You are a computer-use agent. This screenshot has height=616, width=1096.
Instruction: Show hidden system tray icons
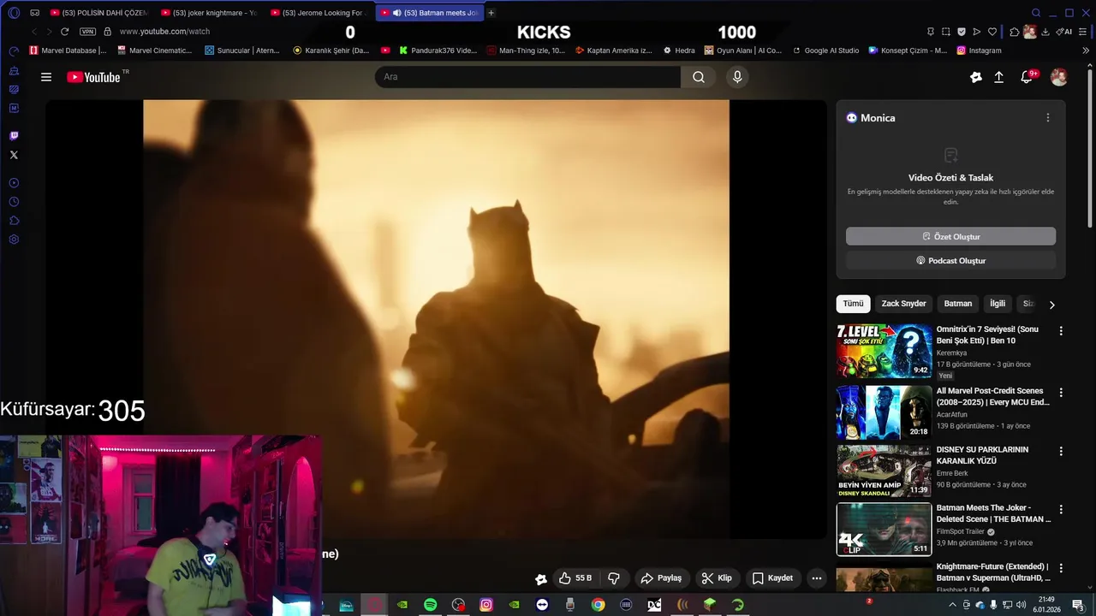click(x=951, y=606)
